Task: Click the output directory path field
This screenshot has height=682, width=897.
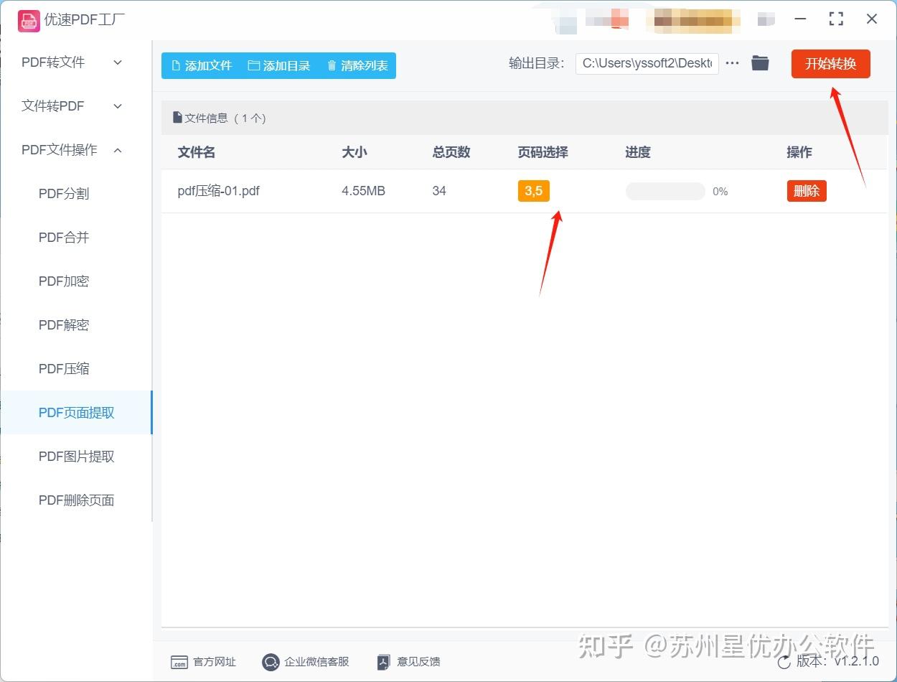Action: (647, 63)
